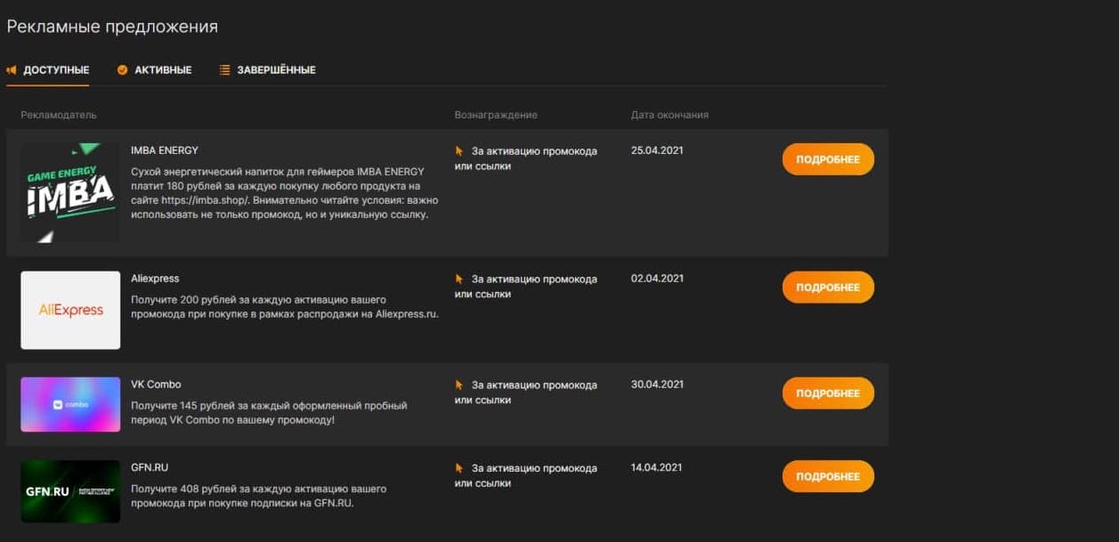The width and height of the screenshot is (1119, 542).
Task: Open the ЗАВЕРШЁННЫЕ tab
Action: 275,70
